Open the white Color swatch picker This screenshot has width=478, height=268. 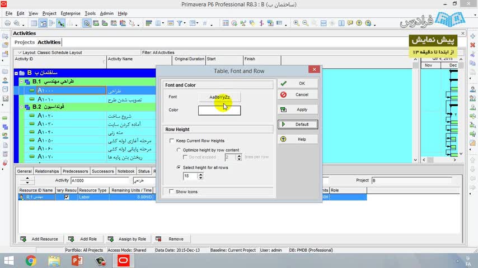[219, 110]
